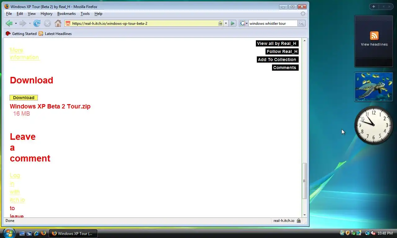Click the analog clock gadget

point(373,125)
